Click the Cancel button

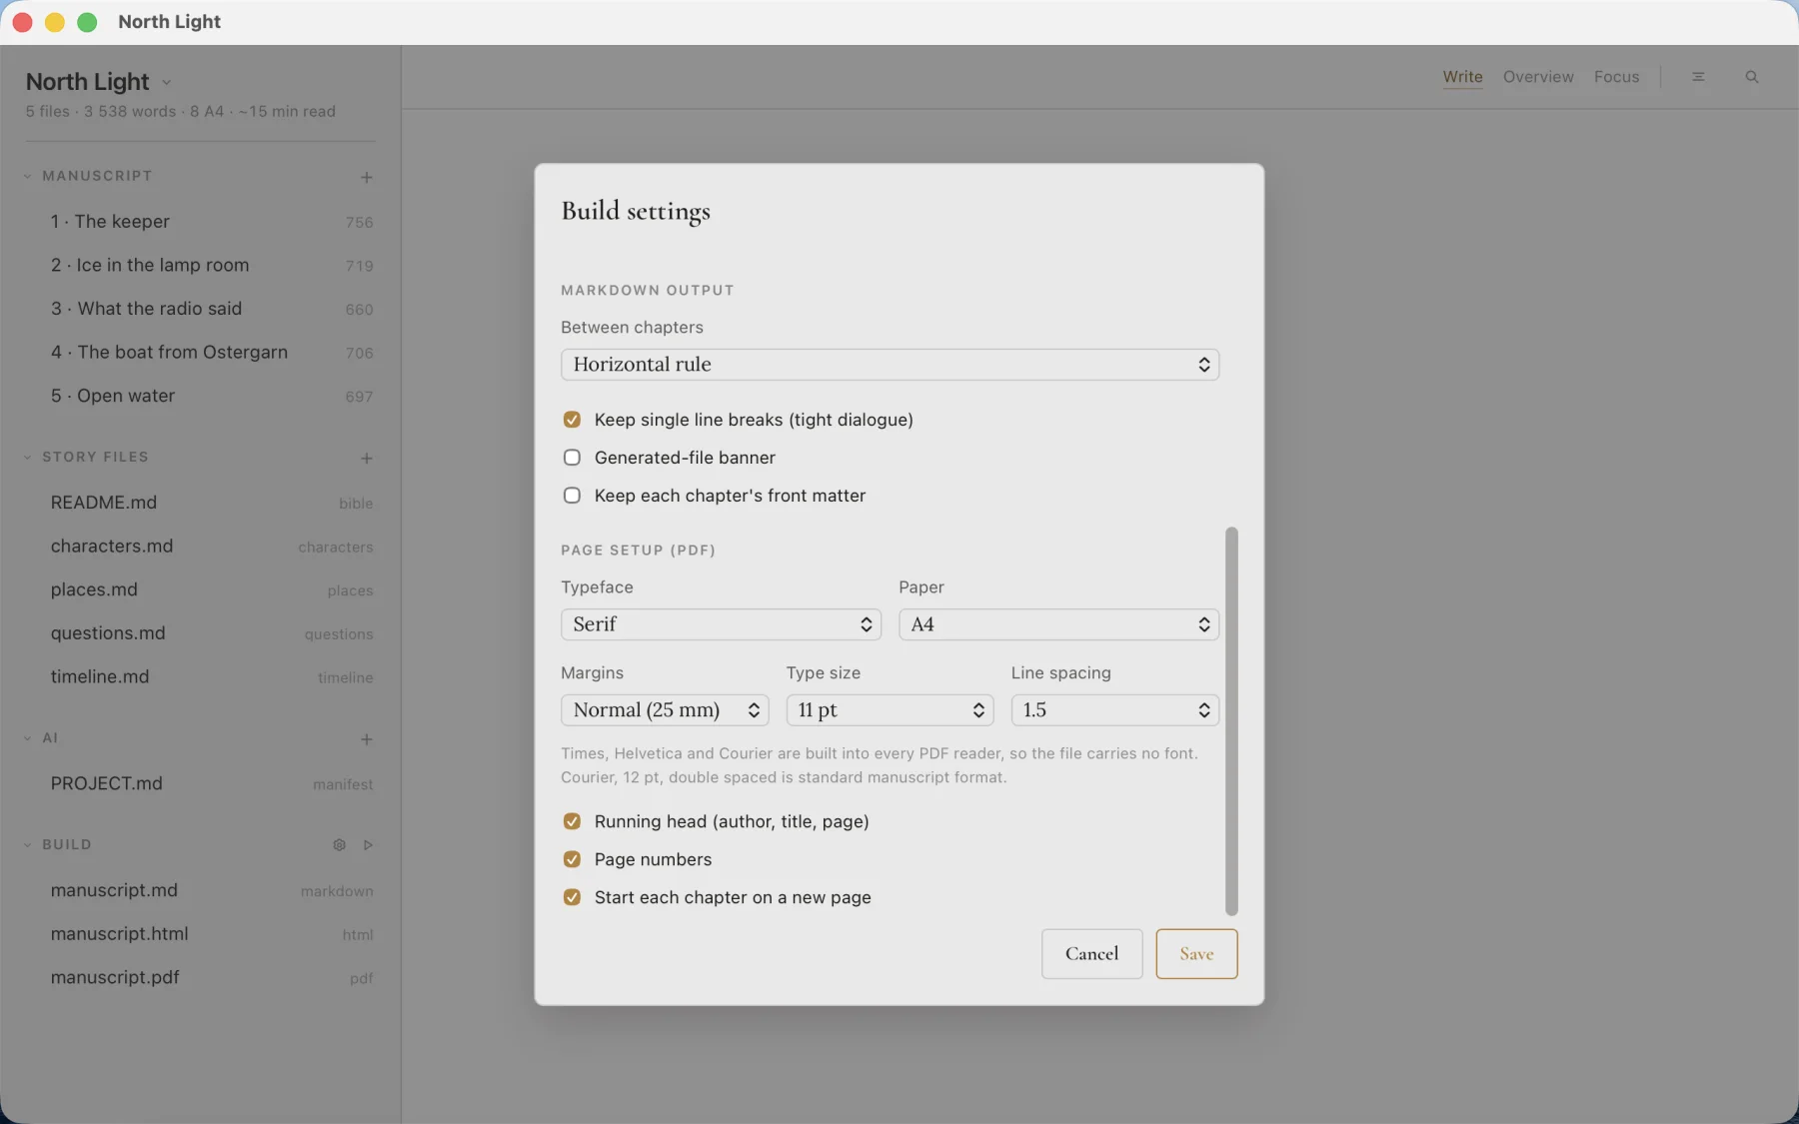click(x=1091, y=954)
